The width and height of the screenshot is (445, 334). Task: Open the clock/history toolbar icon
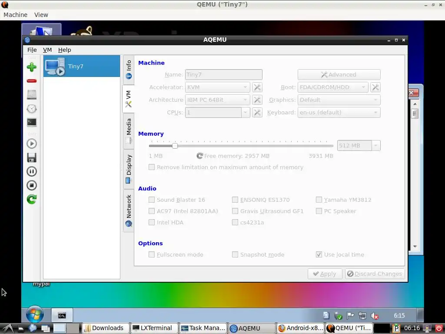click(31, 108)
